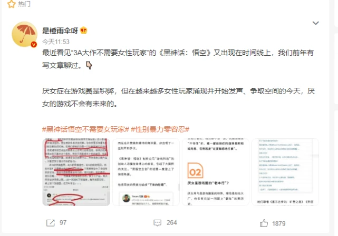Click the crown badge next to username

pos(84,30)
